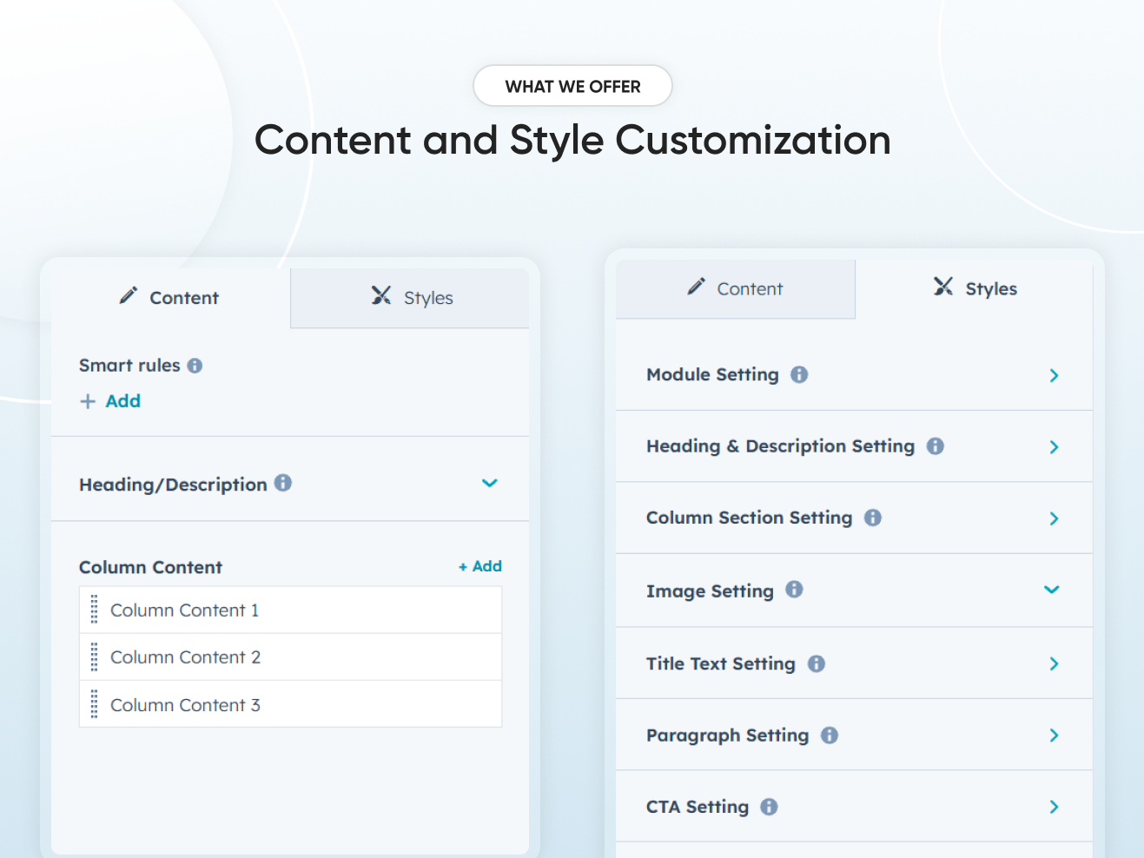Click the drag handle of Column Content 1
Viewport: 1144px width, 858px height.
coord(94,610)
